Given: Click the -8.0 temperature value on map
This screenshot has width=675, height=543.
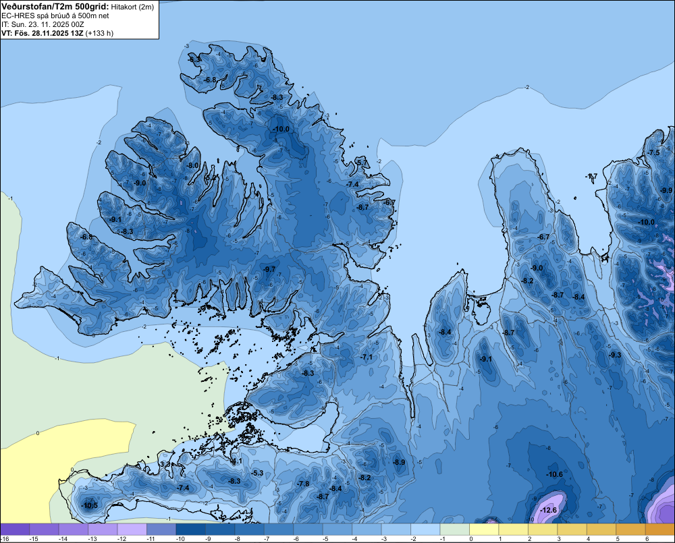Looking at the screenshot, I should click(x=192, y=166).
